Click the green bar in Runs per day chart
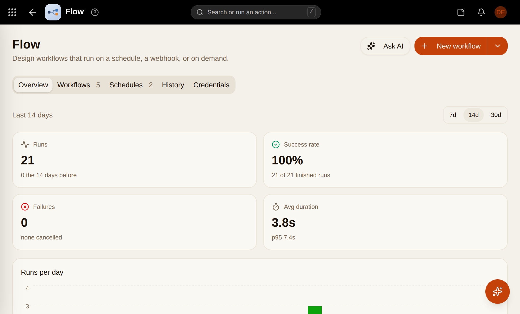Image resolution: width=520 pixels, height=314 pixels. coord(315,310)
